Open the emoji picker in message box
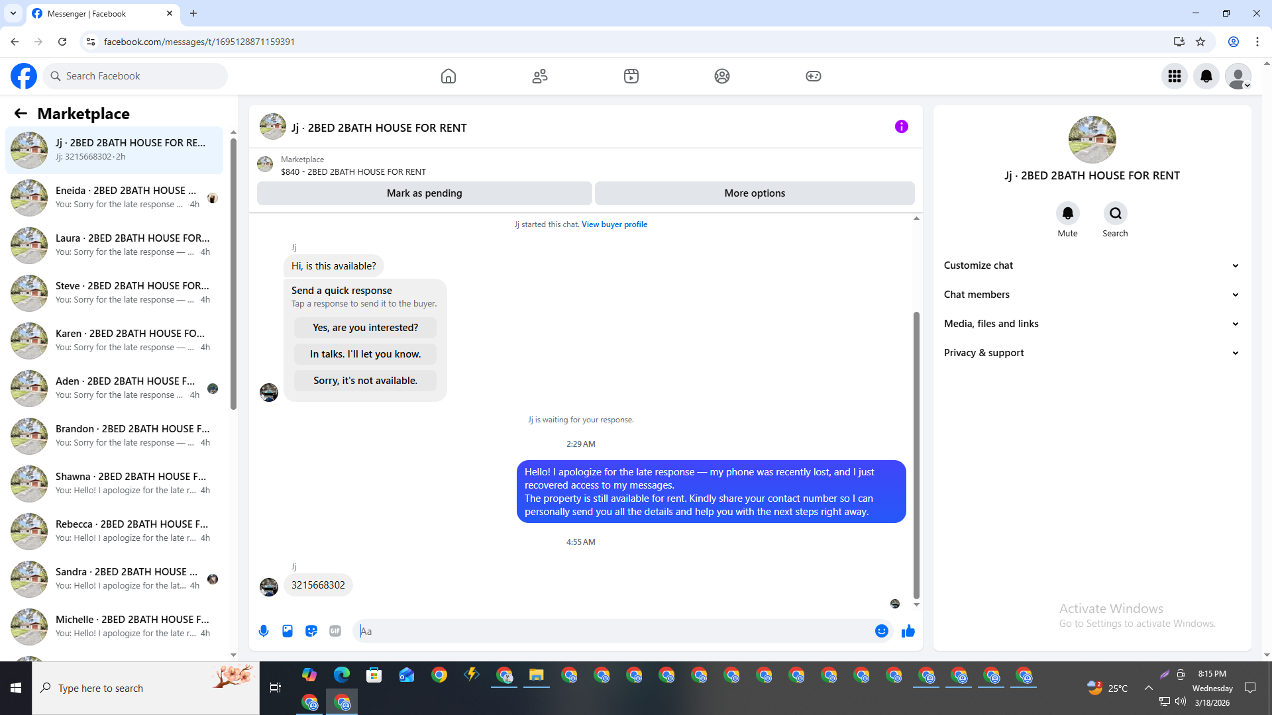This screenshot has width=1272, height=715. click(881, 631)
